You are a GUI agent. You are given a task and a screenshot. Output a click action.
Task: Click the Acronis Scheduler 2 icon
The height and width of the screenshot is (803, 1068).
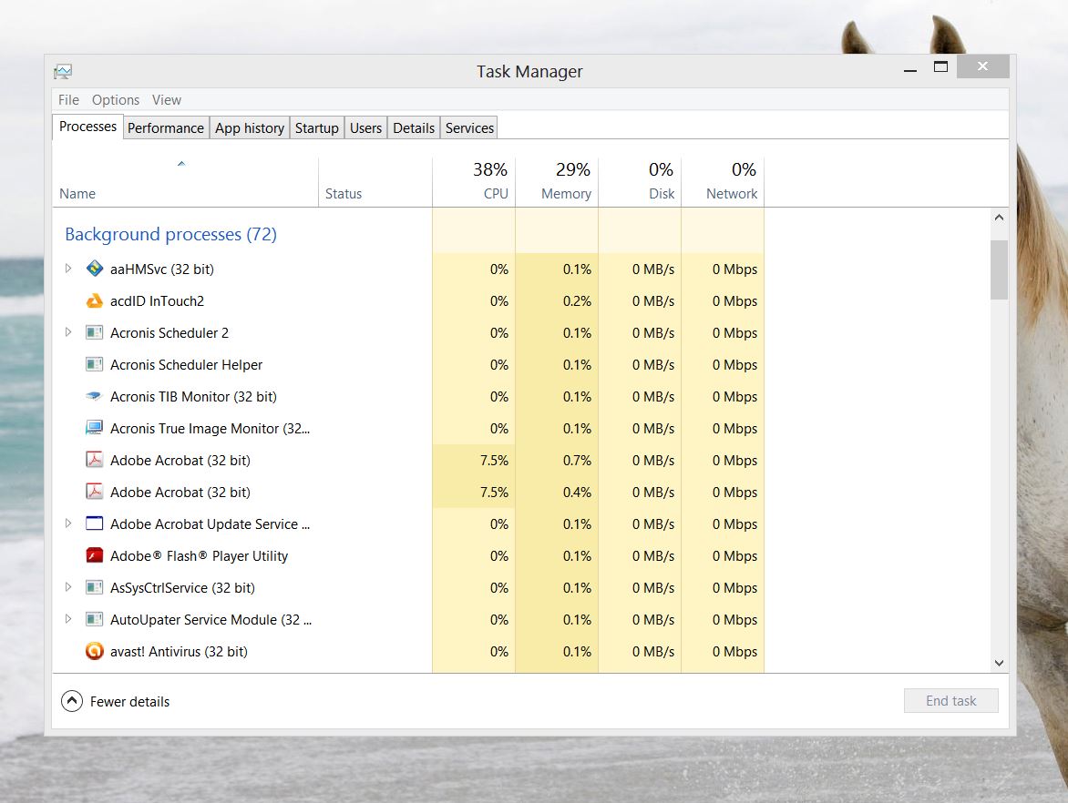[x=95, y=333]
